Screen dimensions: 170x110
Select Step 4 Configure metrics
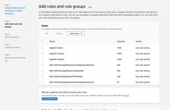tap(13, 47)
